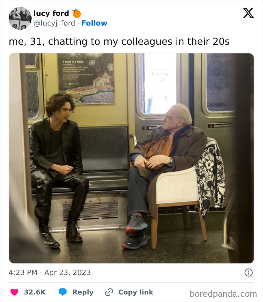Screen dimensions: 263x302
Task: Like the tweet with the heart icon
Action: click(14, 292)
